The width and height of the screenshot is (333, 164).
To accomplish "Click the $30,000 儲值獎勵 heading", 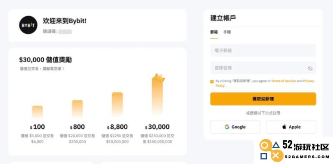I will click(x=45, y=60).
